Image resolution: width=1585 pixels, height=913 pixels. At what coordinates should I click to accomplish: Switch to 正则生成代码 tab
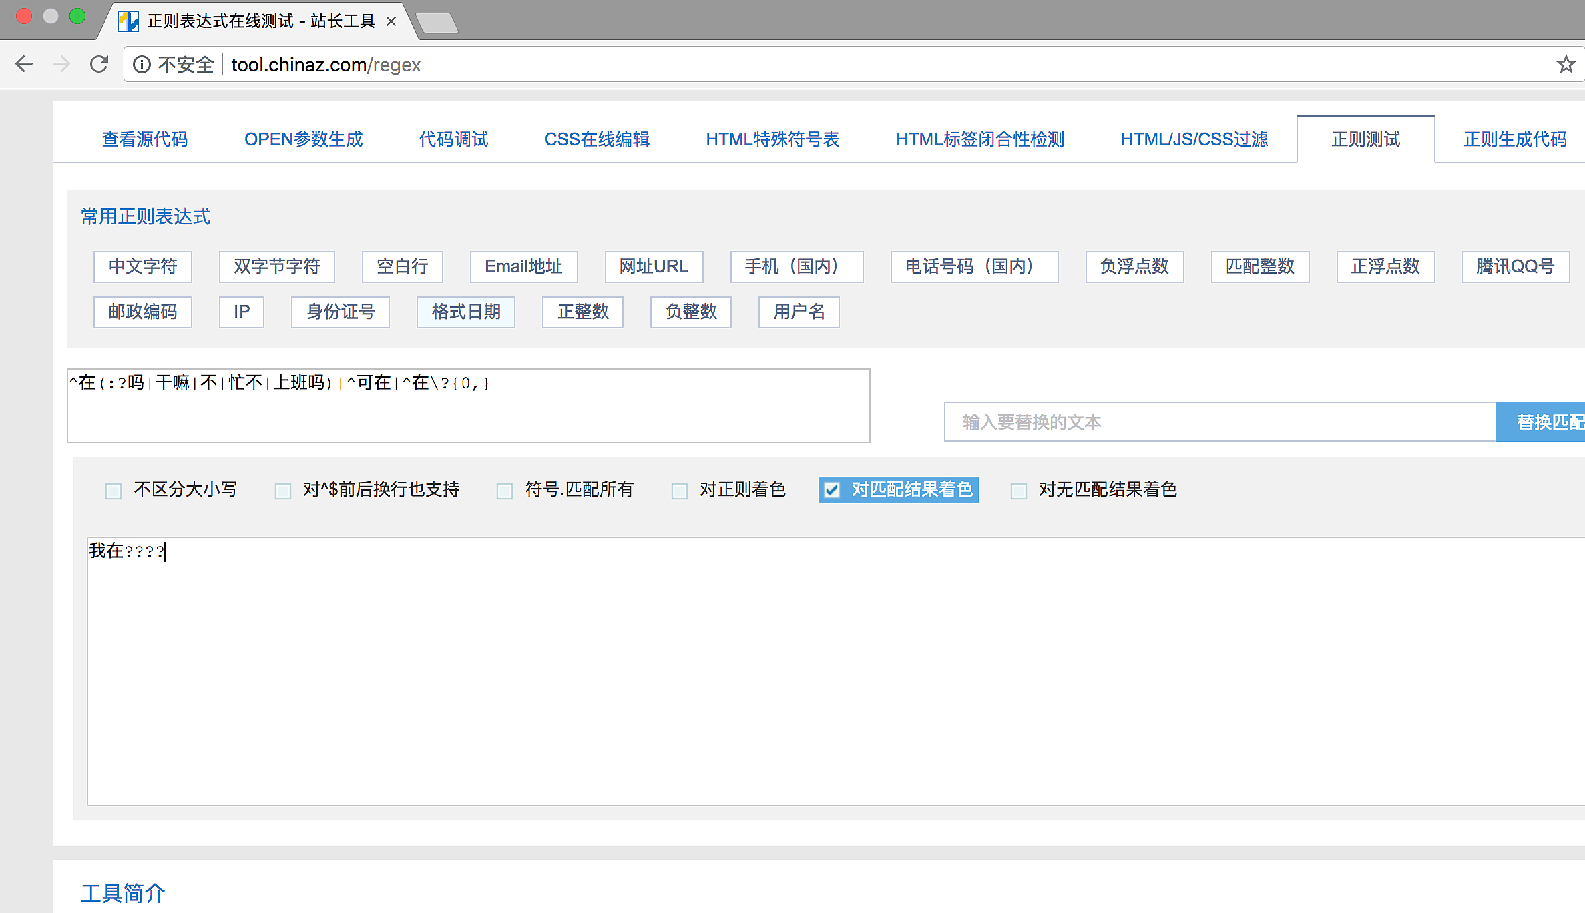pos(1514,139)
